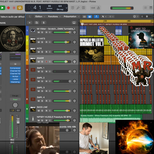Viewport: 154px width, 154px height.
Task: Enable Replace mode in the control bar
Action: pyautogui.click(x=73, y=8)
